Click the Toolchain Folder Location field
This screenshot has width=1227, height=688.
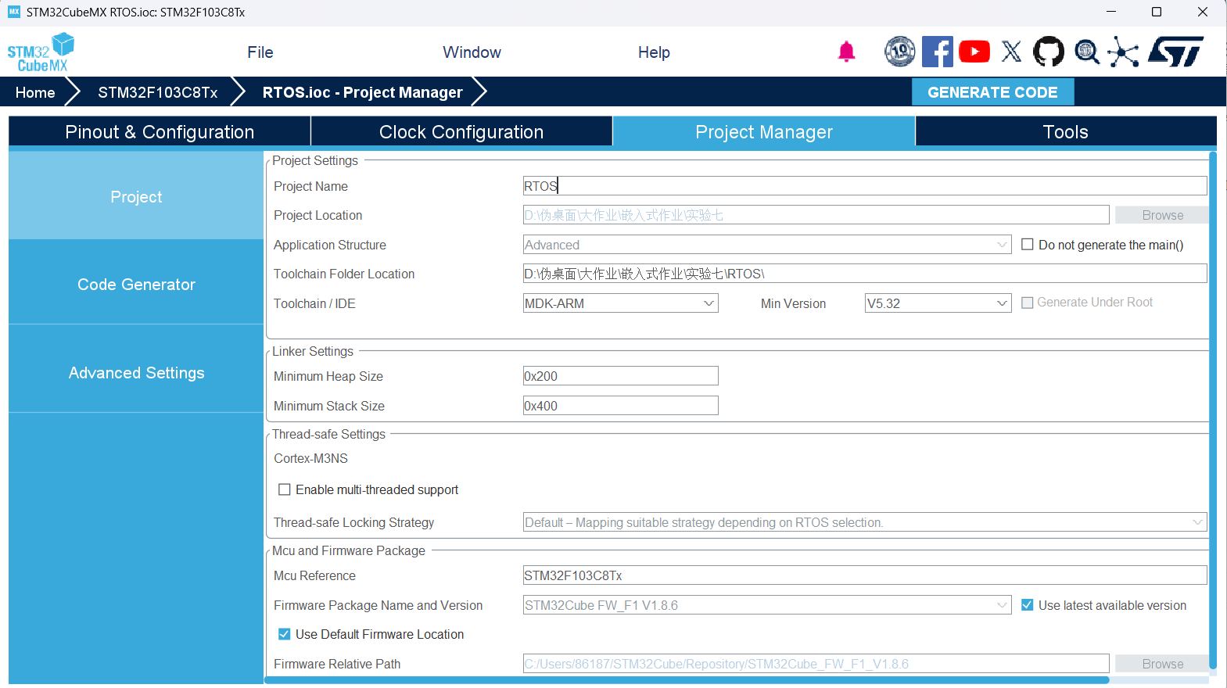tap(865, 274)
